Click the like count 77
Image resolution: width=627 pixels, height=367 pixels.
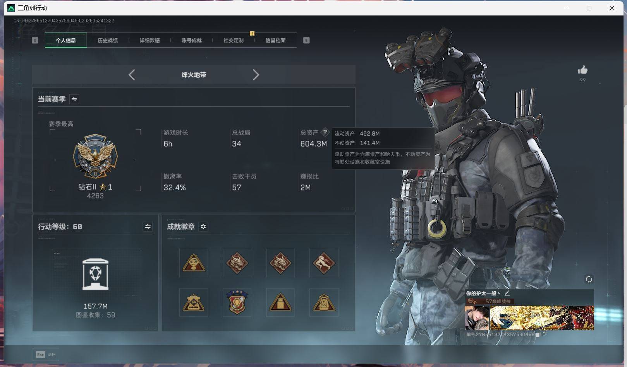click(582, 80)
